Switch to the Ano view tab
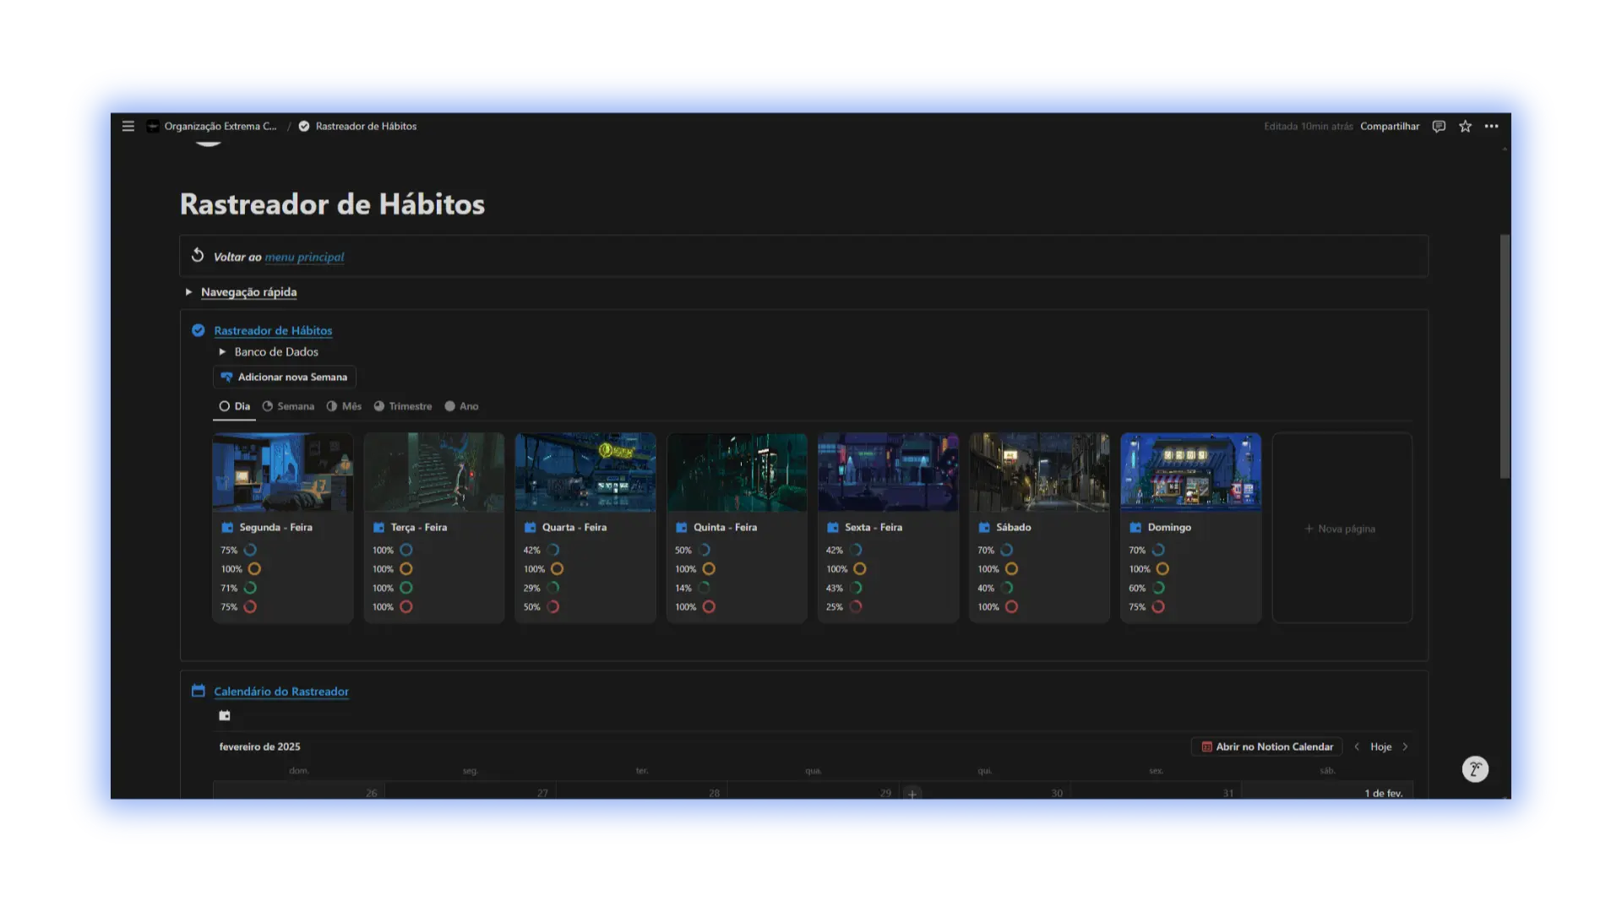The width and height of the screenshot is (1622, 912). 461,406
